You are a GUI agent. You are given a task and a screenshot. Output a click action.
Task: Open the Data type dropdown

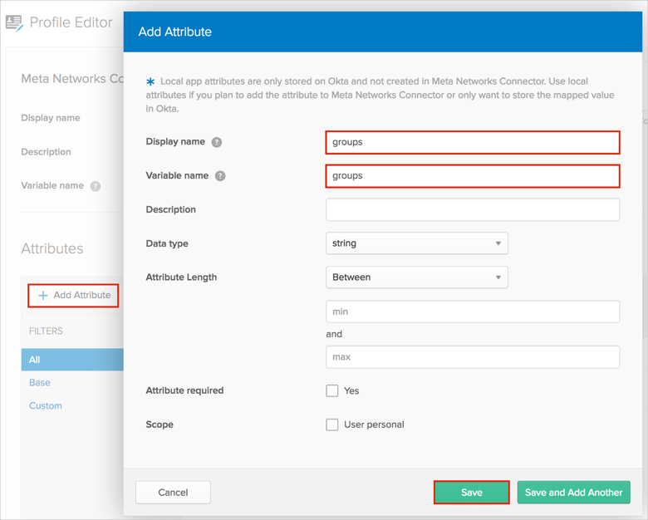416,243
